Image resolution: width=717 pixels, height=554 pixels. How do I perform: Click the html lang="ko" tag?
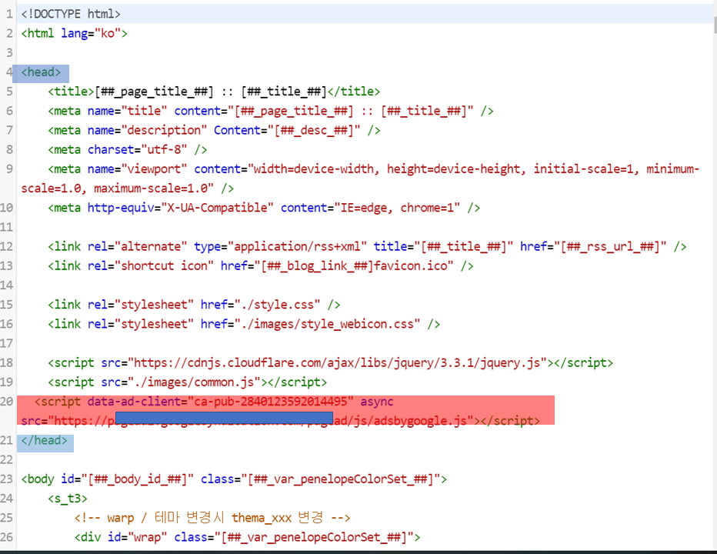click(x=74, y=33)
